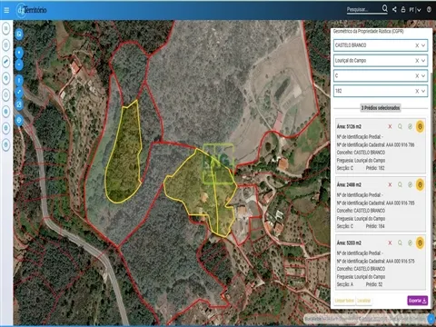Click 'Prédio: 182' text in first card
Viewport: 436px width, 327px height.
point(375,168)
